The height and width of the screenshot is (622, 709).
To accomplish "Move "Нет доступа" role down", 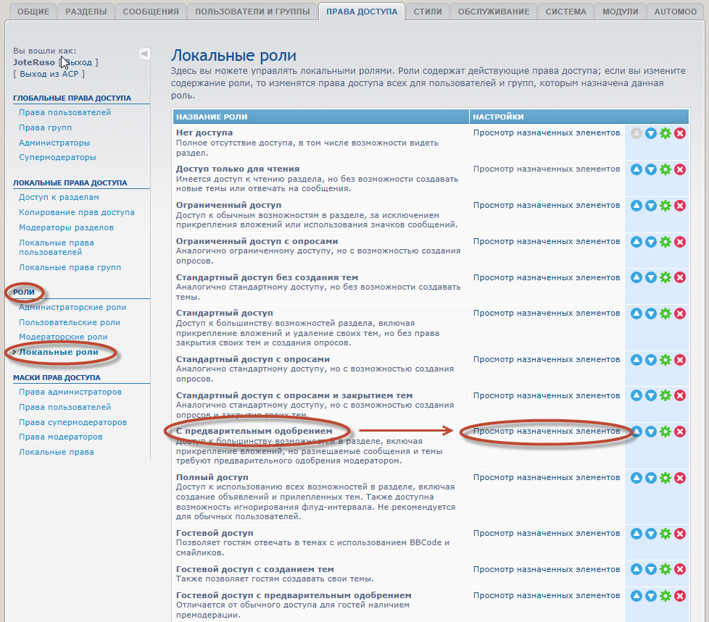I will tap(651, 133).
